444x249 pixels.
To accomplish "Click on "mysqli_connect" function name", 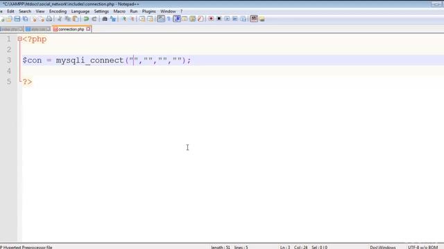I will [x=89, y=60].
